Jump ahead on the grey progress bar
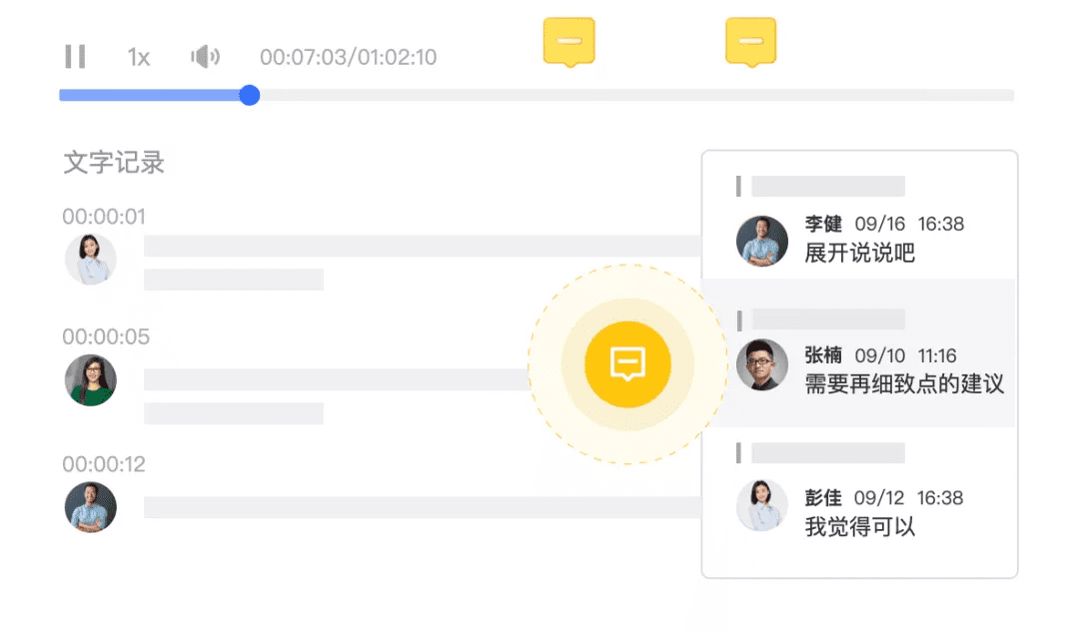The width and height of the screenshot is (1079, 632). (x=636, y=95)
